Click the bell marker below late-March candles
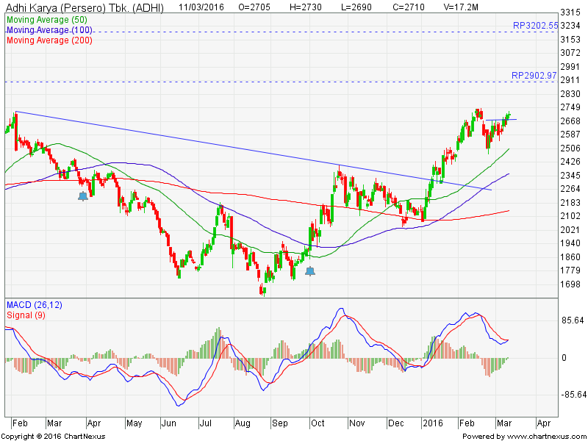Image resolution: width=588 pixels, height=441 pixels. point(83,196)
